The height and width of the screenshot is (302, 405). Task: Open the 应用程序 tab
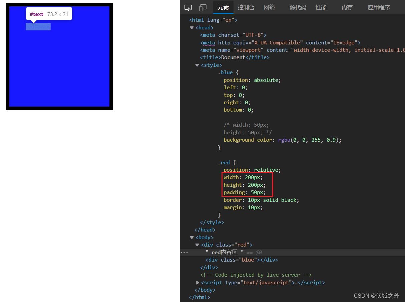379,7
